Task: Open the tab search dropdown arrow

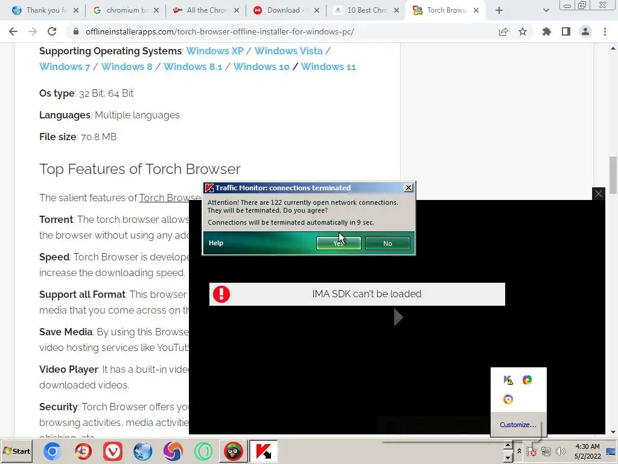Action: [546, 10]
